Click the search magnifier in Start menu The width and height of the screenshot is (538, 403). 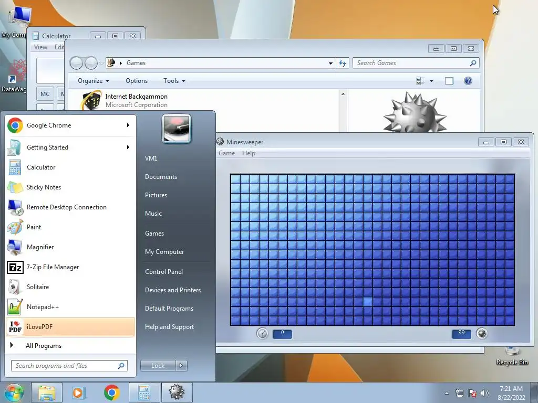(x=121, y=366)
